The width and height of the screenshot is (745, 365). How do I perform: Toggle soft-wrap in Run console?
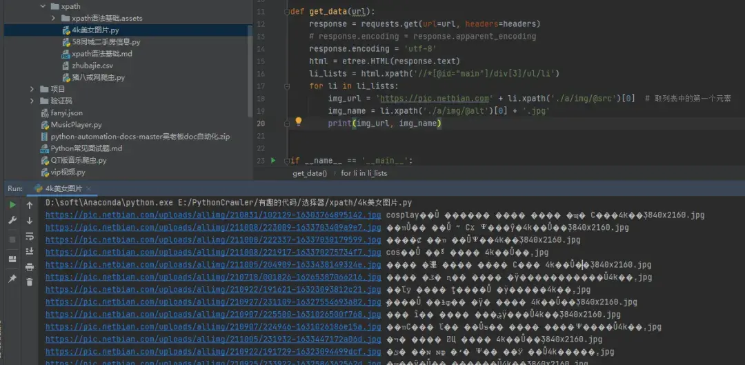point(30,236)
